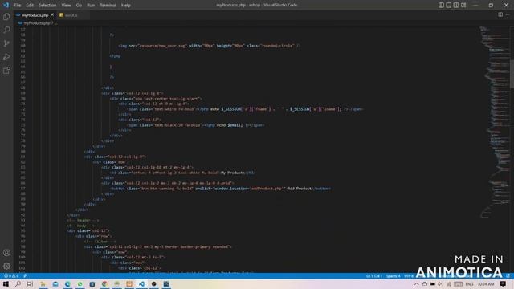Open the Go menu
The width and height of the screenshot is (514, 289).
pyautogui.click(x=79, y=6)
